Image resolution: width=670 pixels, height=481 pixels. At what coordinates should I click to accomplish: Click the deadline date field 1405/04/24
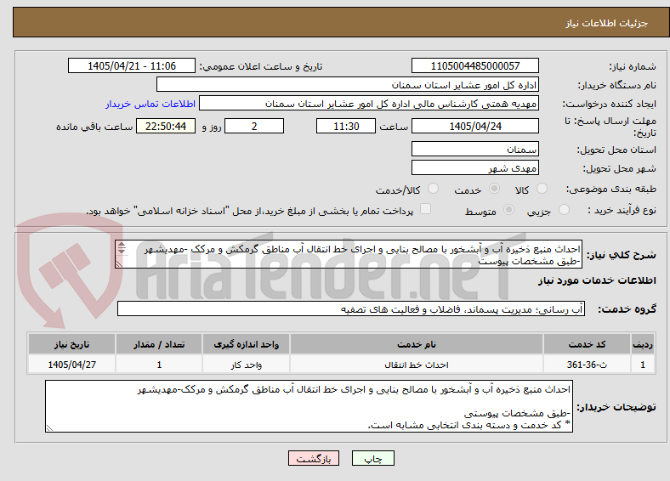point(474,126)
